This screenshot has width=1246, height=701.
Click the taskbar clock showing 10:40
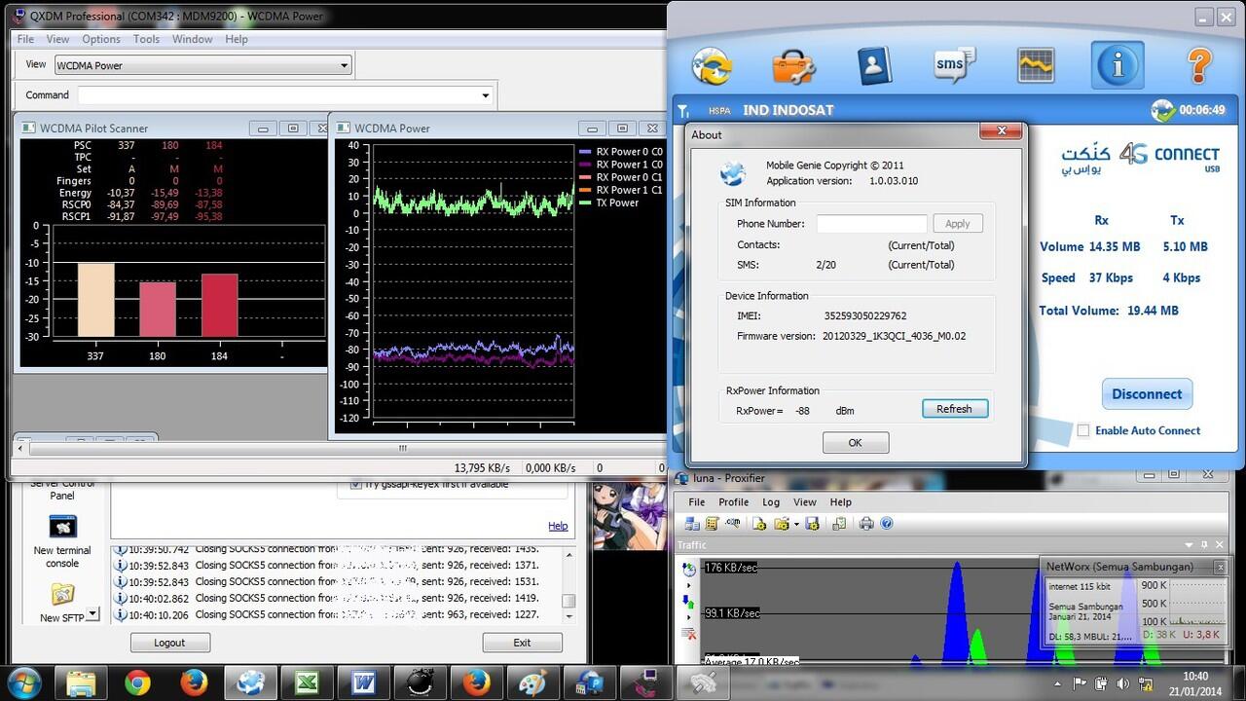coord(1195,683)
